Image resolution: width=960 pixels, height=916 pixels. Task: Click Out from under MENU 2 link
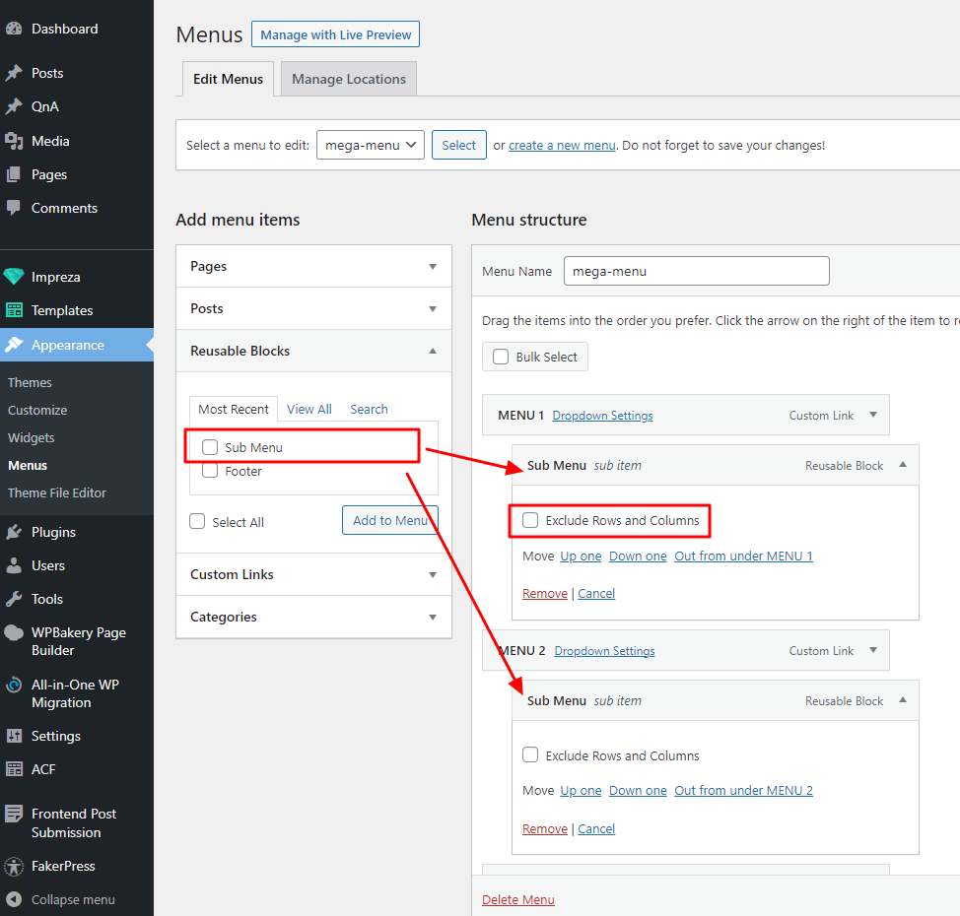tap(743, 791)
